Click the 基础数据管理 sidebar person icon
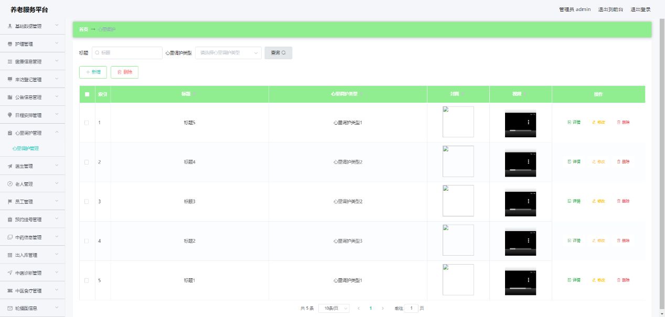This screenshot has width=665, height=317. pos(10,26)
